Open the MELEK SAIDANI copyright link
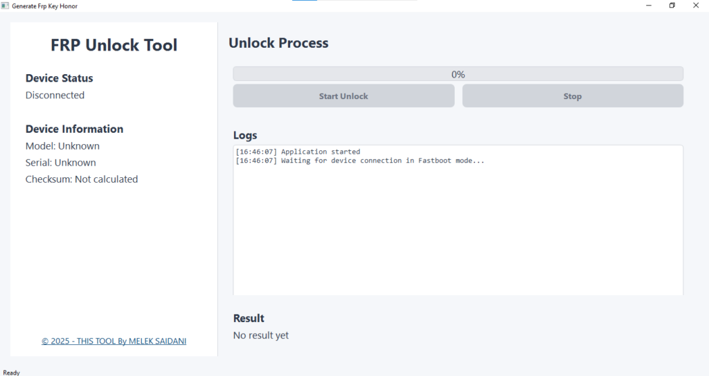This screenshot has width=709, height=376. 114,341
